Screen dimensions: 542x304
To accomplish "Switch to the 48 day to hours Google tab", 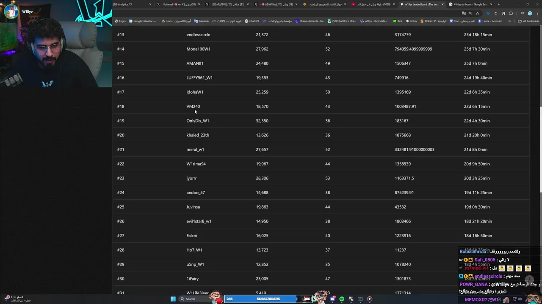I will tap(469, 4).
